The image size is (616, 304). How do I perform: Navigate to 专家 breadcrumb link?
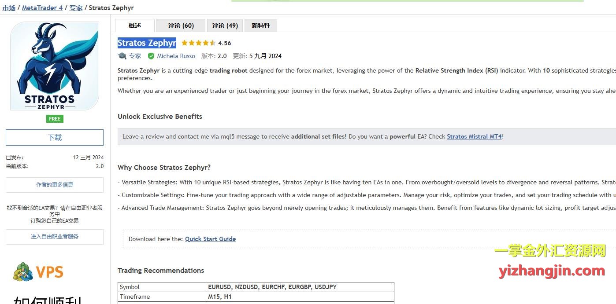(76, 8)
